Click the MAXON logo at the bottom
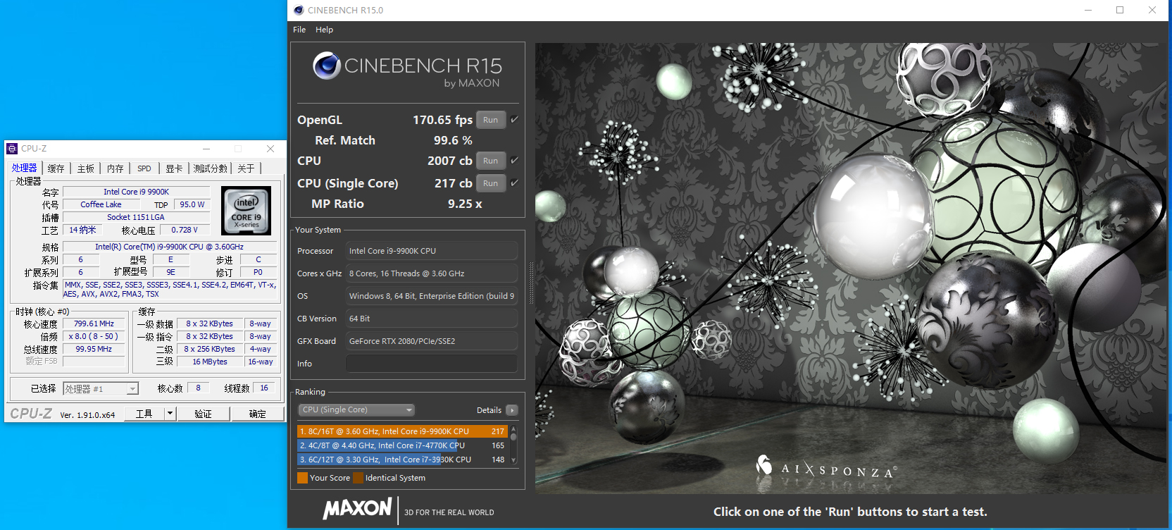 (x=357, y=508)
